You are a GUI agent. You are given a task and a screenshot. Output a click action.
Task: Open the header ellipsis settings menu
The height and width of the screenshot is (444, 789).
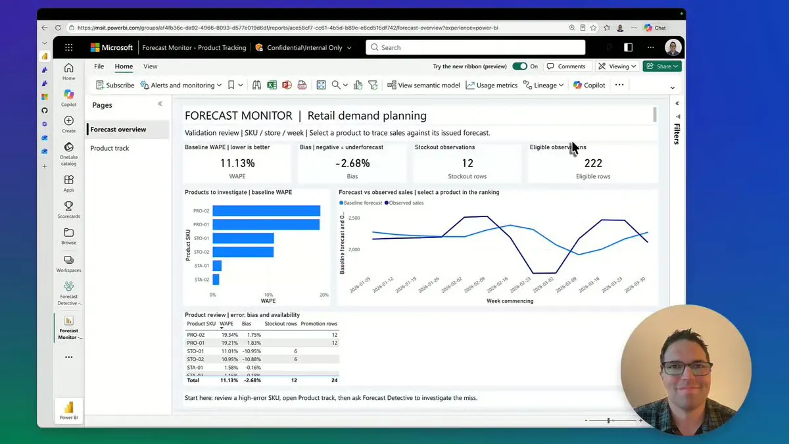click(x=651, y=47)
